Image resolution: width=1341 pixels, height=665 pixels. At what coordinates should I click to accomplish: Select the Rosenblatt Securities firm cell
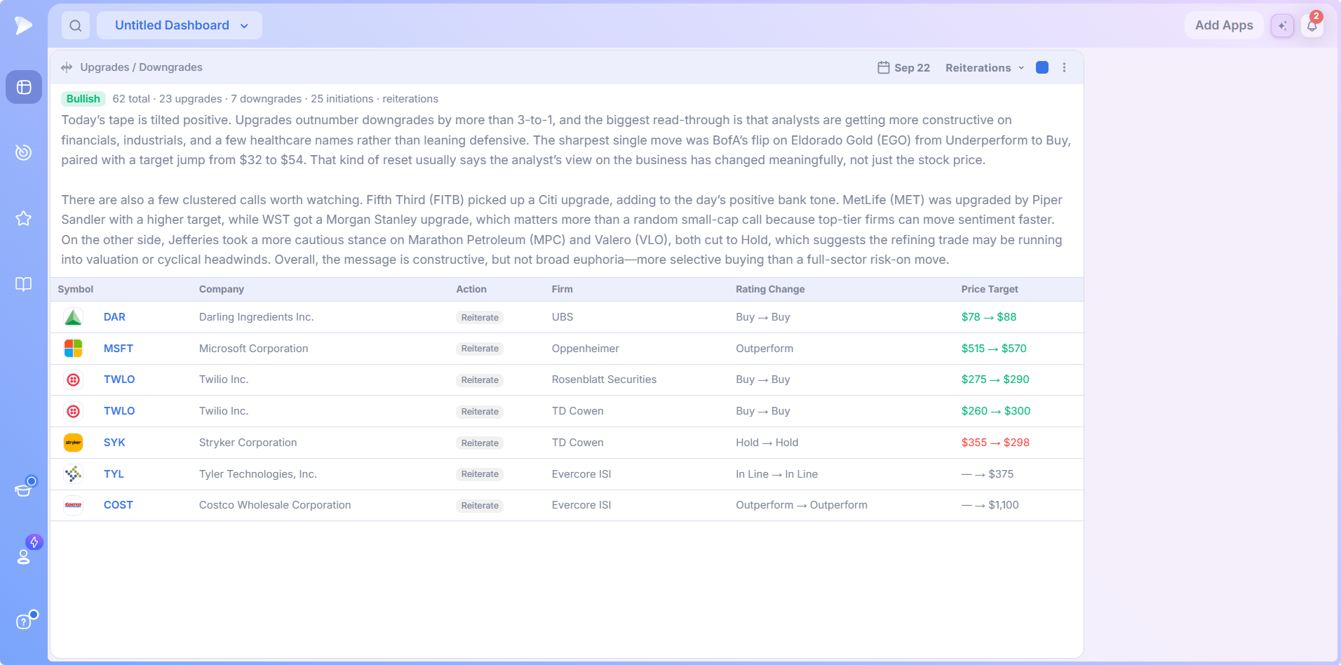(604, 379)
